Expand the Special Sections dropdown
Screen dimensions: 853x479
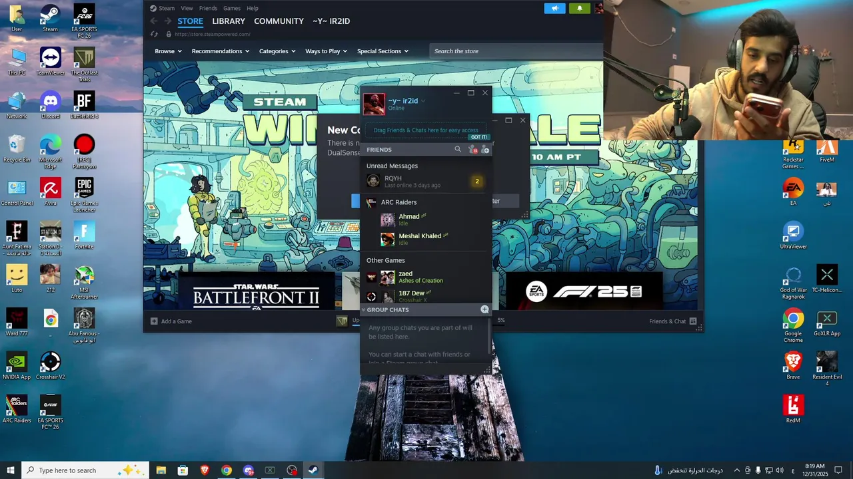(383, 51)
